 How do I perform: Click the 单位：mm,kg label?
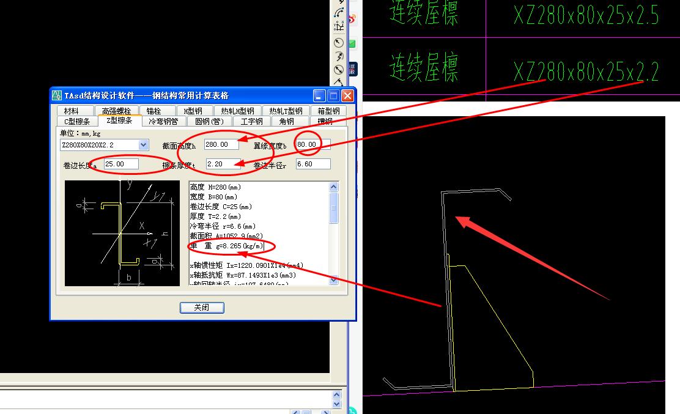pyautogui.click(x=80, y=133)
